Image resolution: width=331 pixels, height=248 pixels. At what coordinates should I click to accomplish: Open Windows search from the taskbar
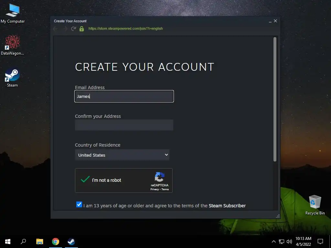[23, 242]
